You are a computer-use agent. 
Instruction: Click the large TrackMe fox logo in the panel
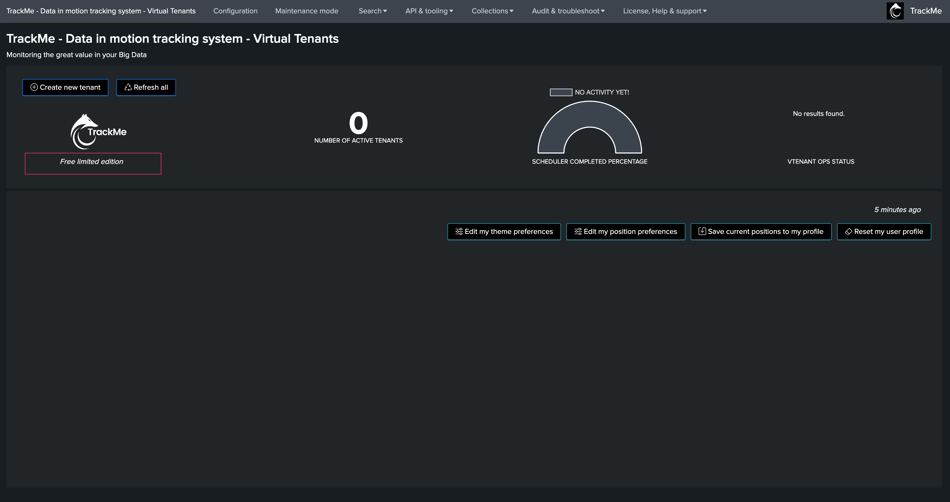pos(98,131)
